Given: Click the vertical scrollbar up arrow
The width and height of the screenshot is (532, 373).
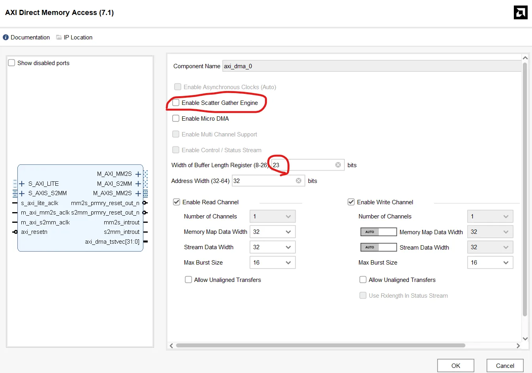Looking at the screenshot, I should click(x=525, y=58).
